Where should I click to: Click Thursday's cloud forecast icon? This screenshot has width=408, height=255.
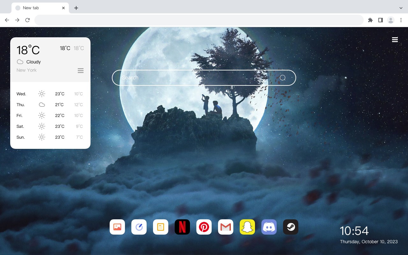42,105
